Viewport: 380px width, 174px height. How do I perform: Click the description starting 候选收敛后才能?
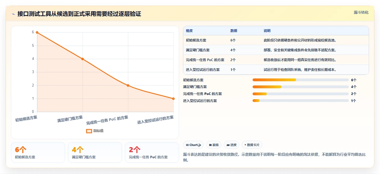[300, 60]
